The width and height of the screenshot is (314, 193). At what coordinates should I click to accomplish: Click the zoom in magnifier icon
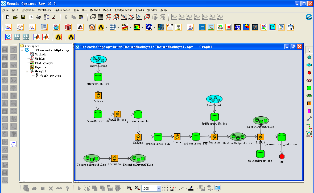click(x=130, y=188)
